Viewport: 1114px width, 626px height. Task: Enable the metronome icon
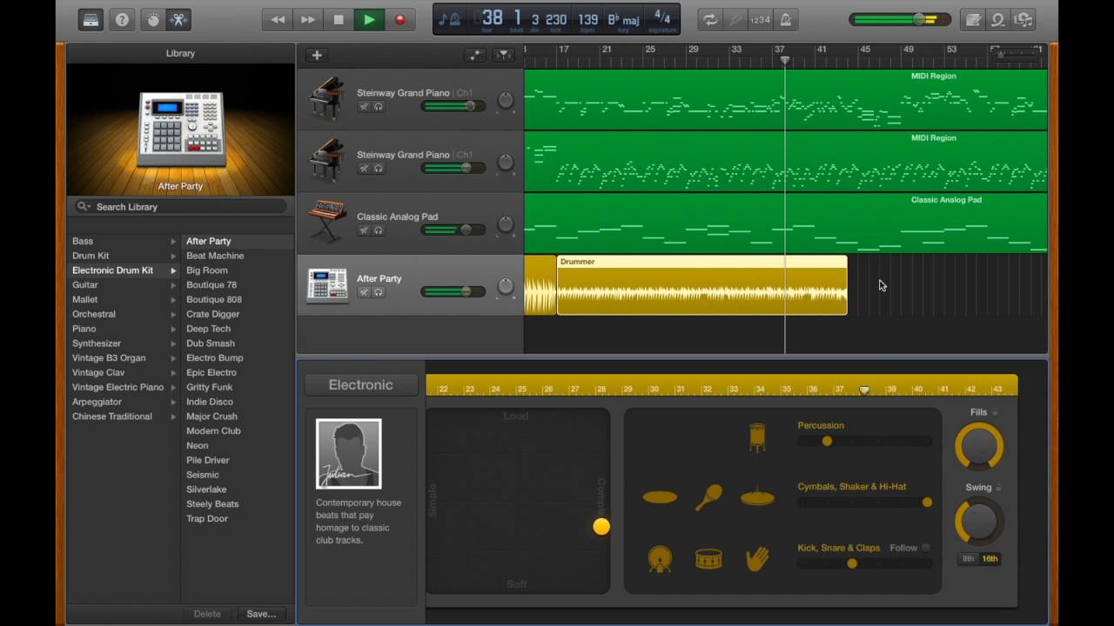(786, 19)
